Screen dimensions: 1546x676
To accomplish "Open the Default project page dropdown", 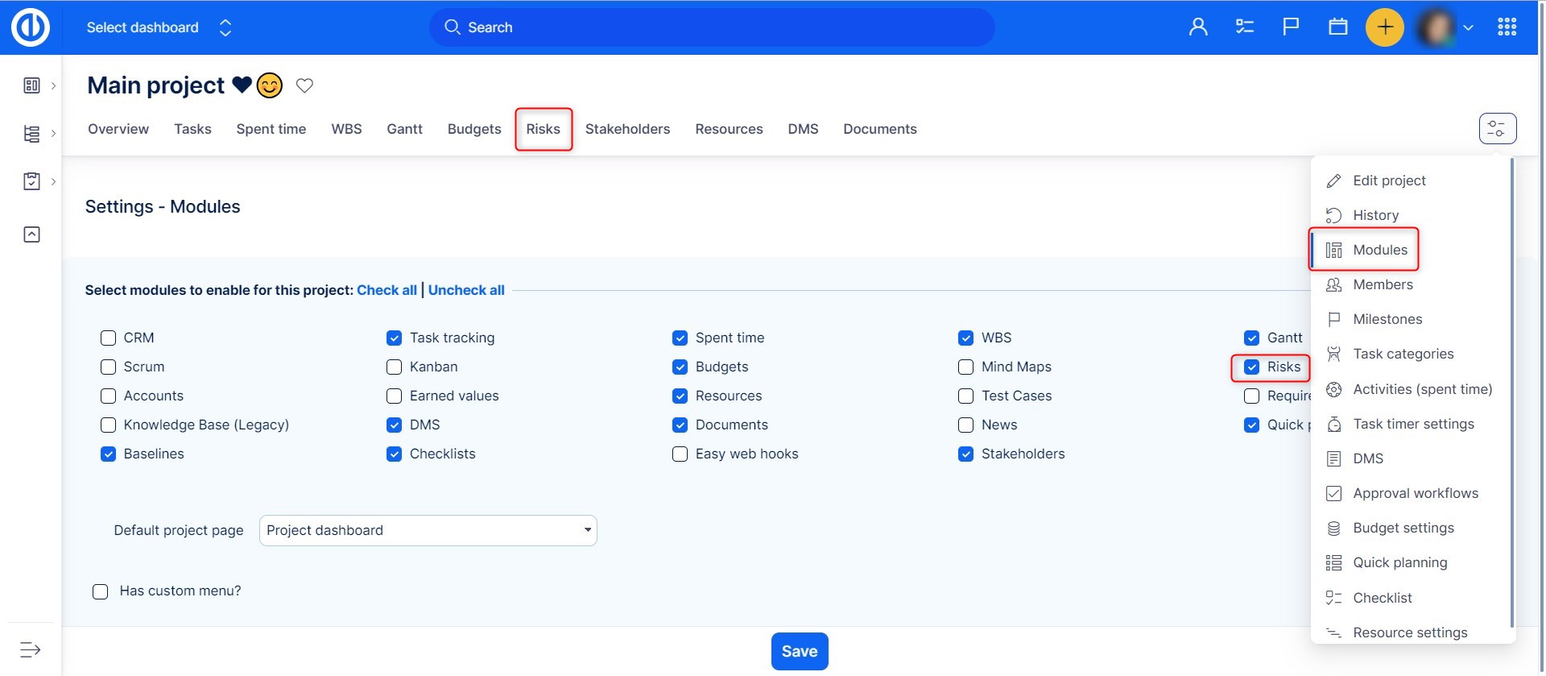I will click(428, 530).
